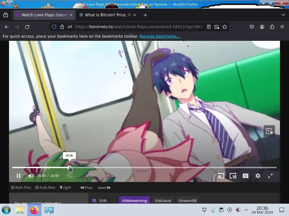Viewport: 289px width, 216px height.
Task: Open file manager from taskbar
Action: pyautogui.click(x=20, y=210)
